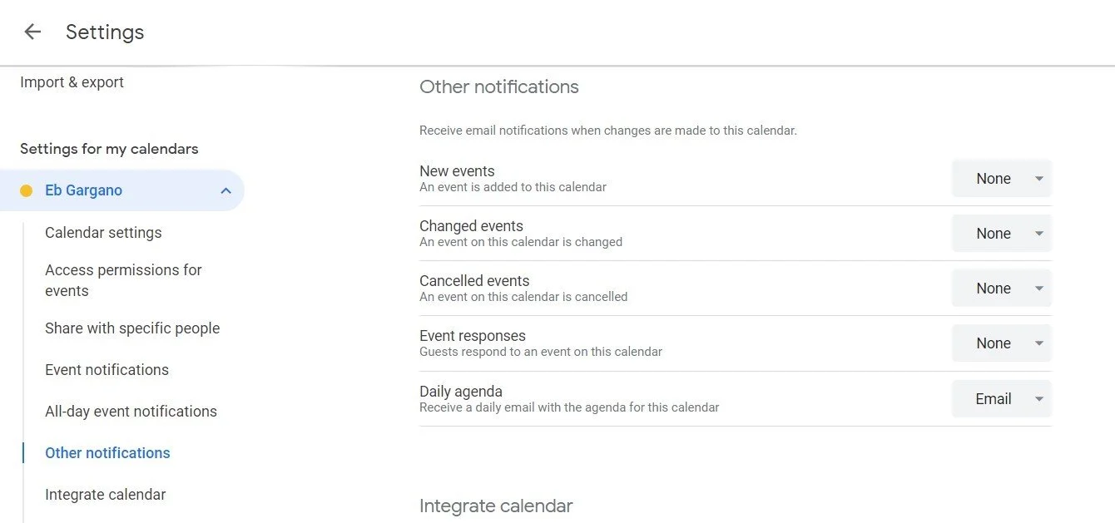This screenshot has width=1115, height=523.
Task: Jump to Event notifications section
Action: pos(107,370)
